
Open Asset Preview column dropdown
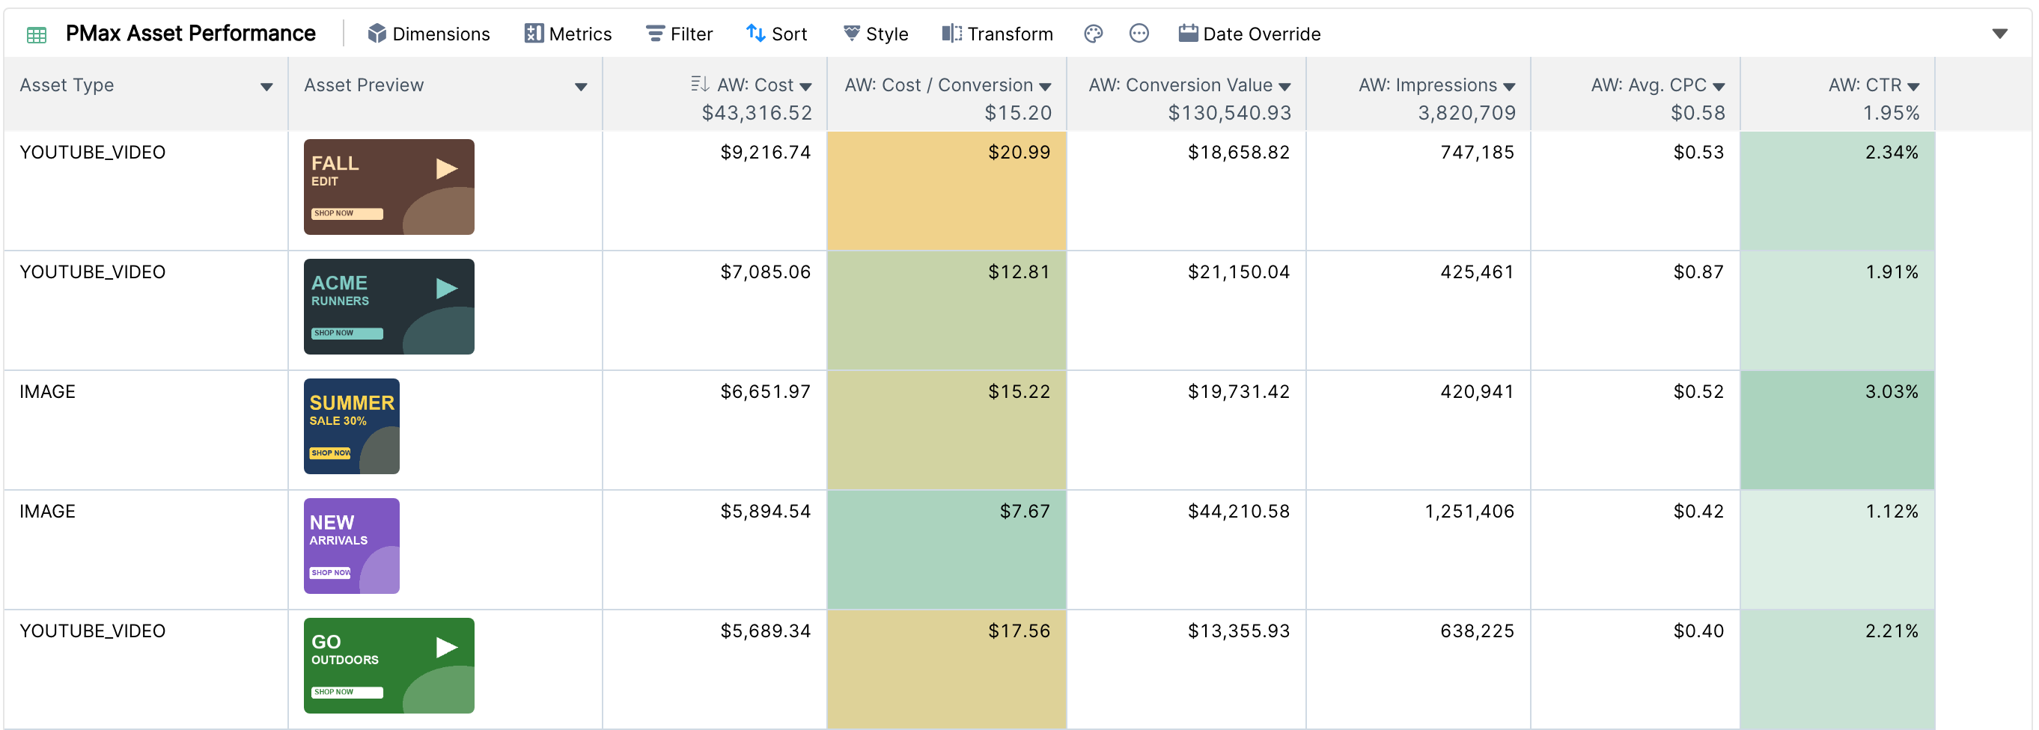tap(581, 87)
